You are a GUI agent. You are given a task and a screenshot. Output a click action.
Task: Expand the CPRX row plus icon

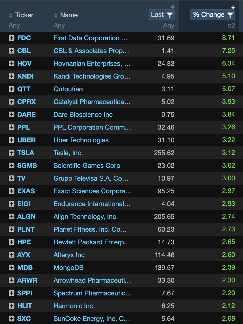pyautogui.click(x=11, y=102)
